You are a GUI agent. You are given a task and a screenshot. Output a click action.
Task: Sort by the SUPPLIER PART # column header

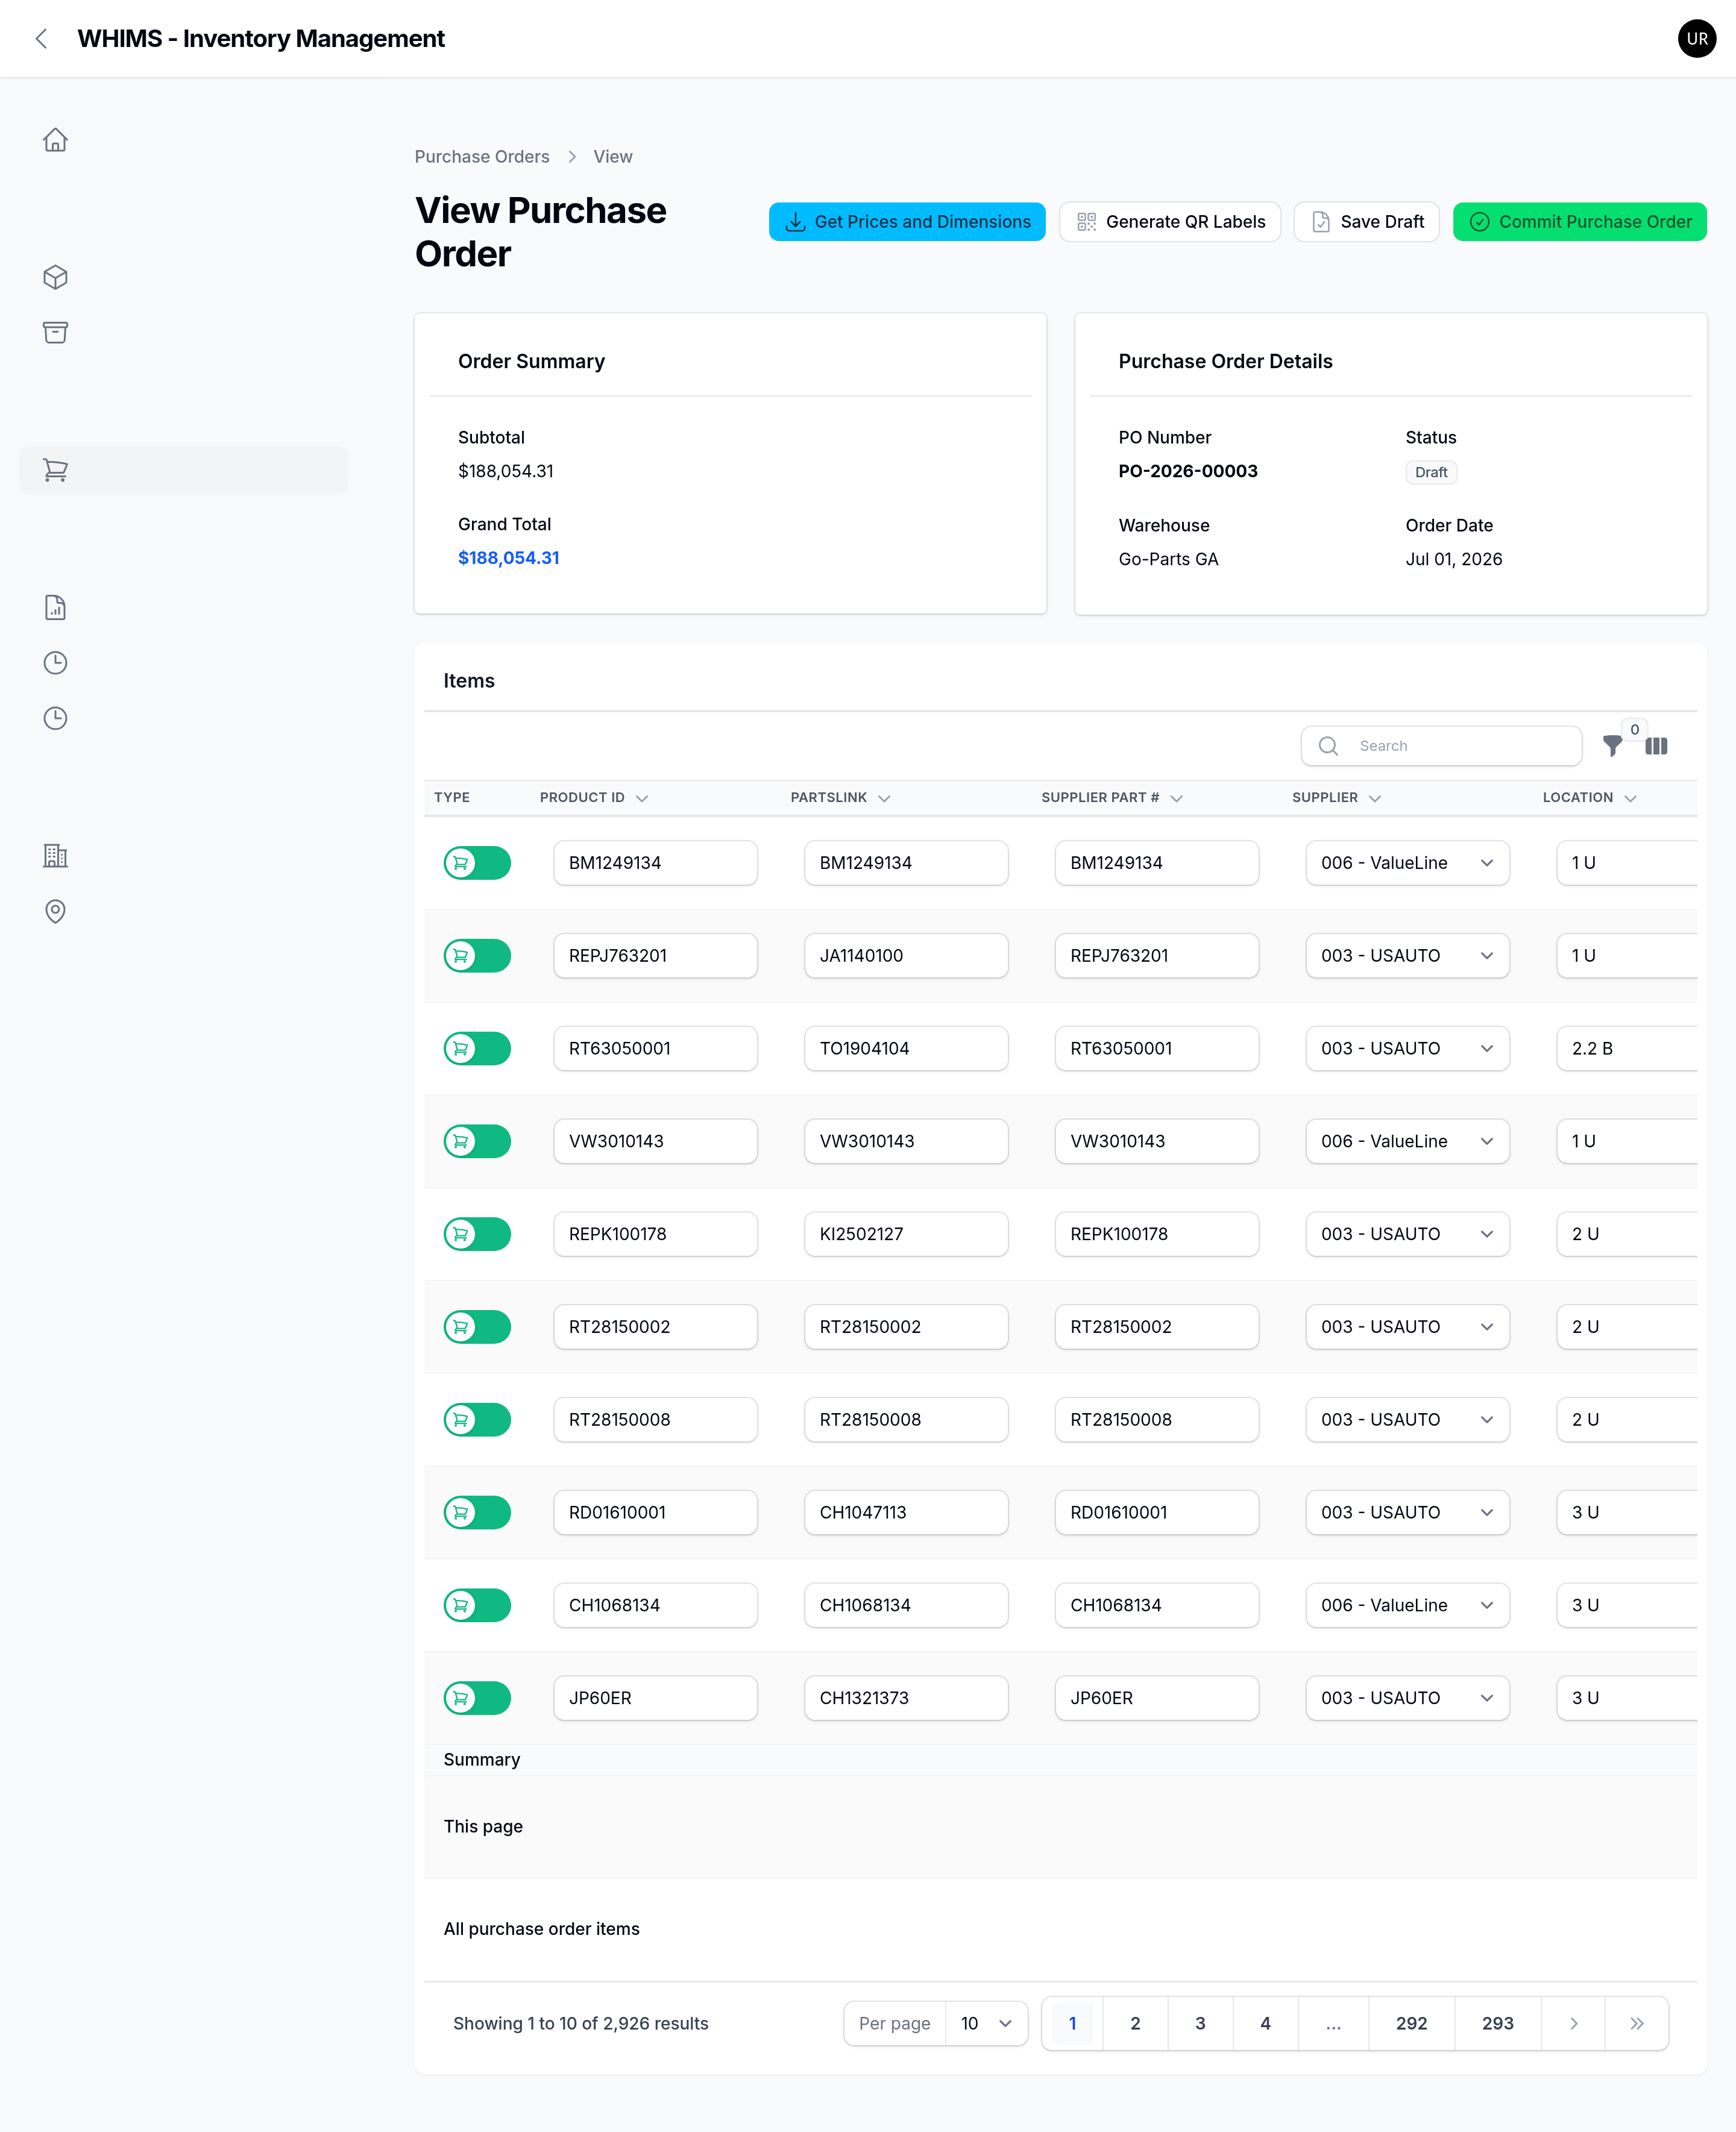1112,798
